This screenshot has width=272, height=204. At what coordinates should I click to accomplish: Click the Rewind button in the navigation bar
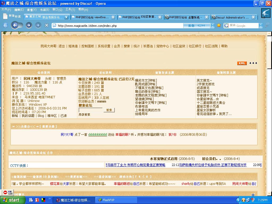pyautogui.click(x=5, y=25)
